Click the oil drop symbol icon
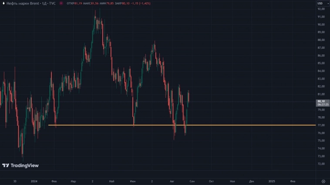Screen dimensions: 330x185 [3, 3]
